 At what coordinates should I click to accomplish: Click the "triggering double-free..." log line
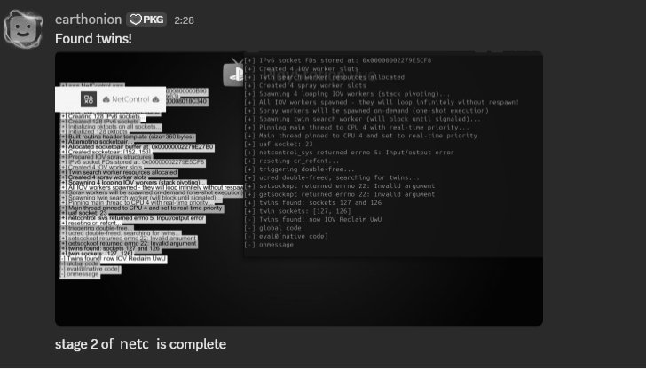click(x=299, y=169)
